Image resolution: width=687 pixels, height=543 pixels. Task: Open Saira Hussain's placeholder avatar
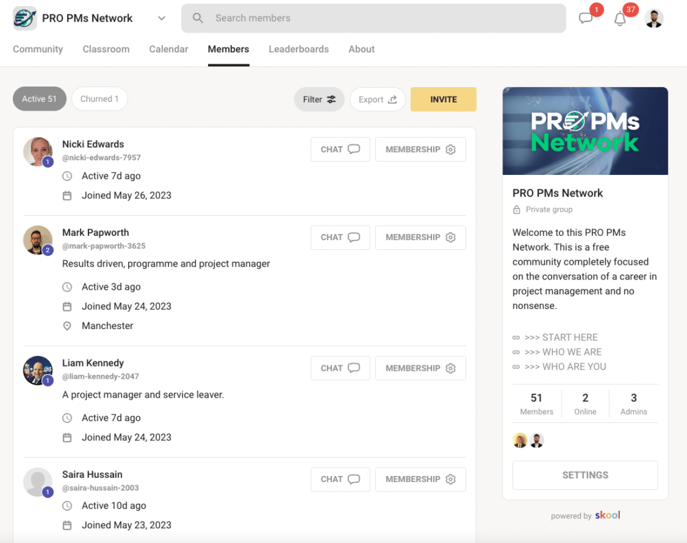click(38, 482)
